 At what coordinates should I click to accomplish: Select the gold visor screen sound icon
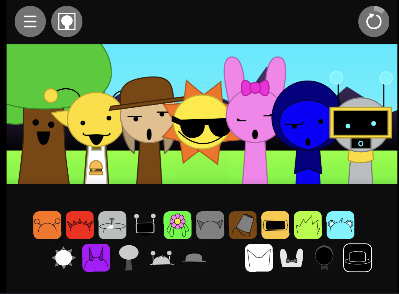[x=275, y=225]
